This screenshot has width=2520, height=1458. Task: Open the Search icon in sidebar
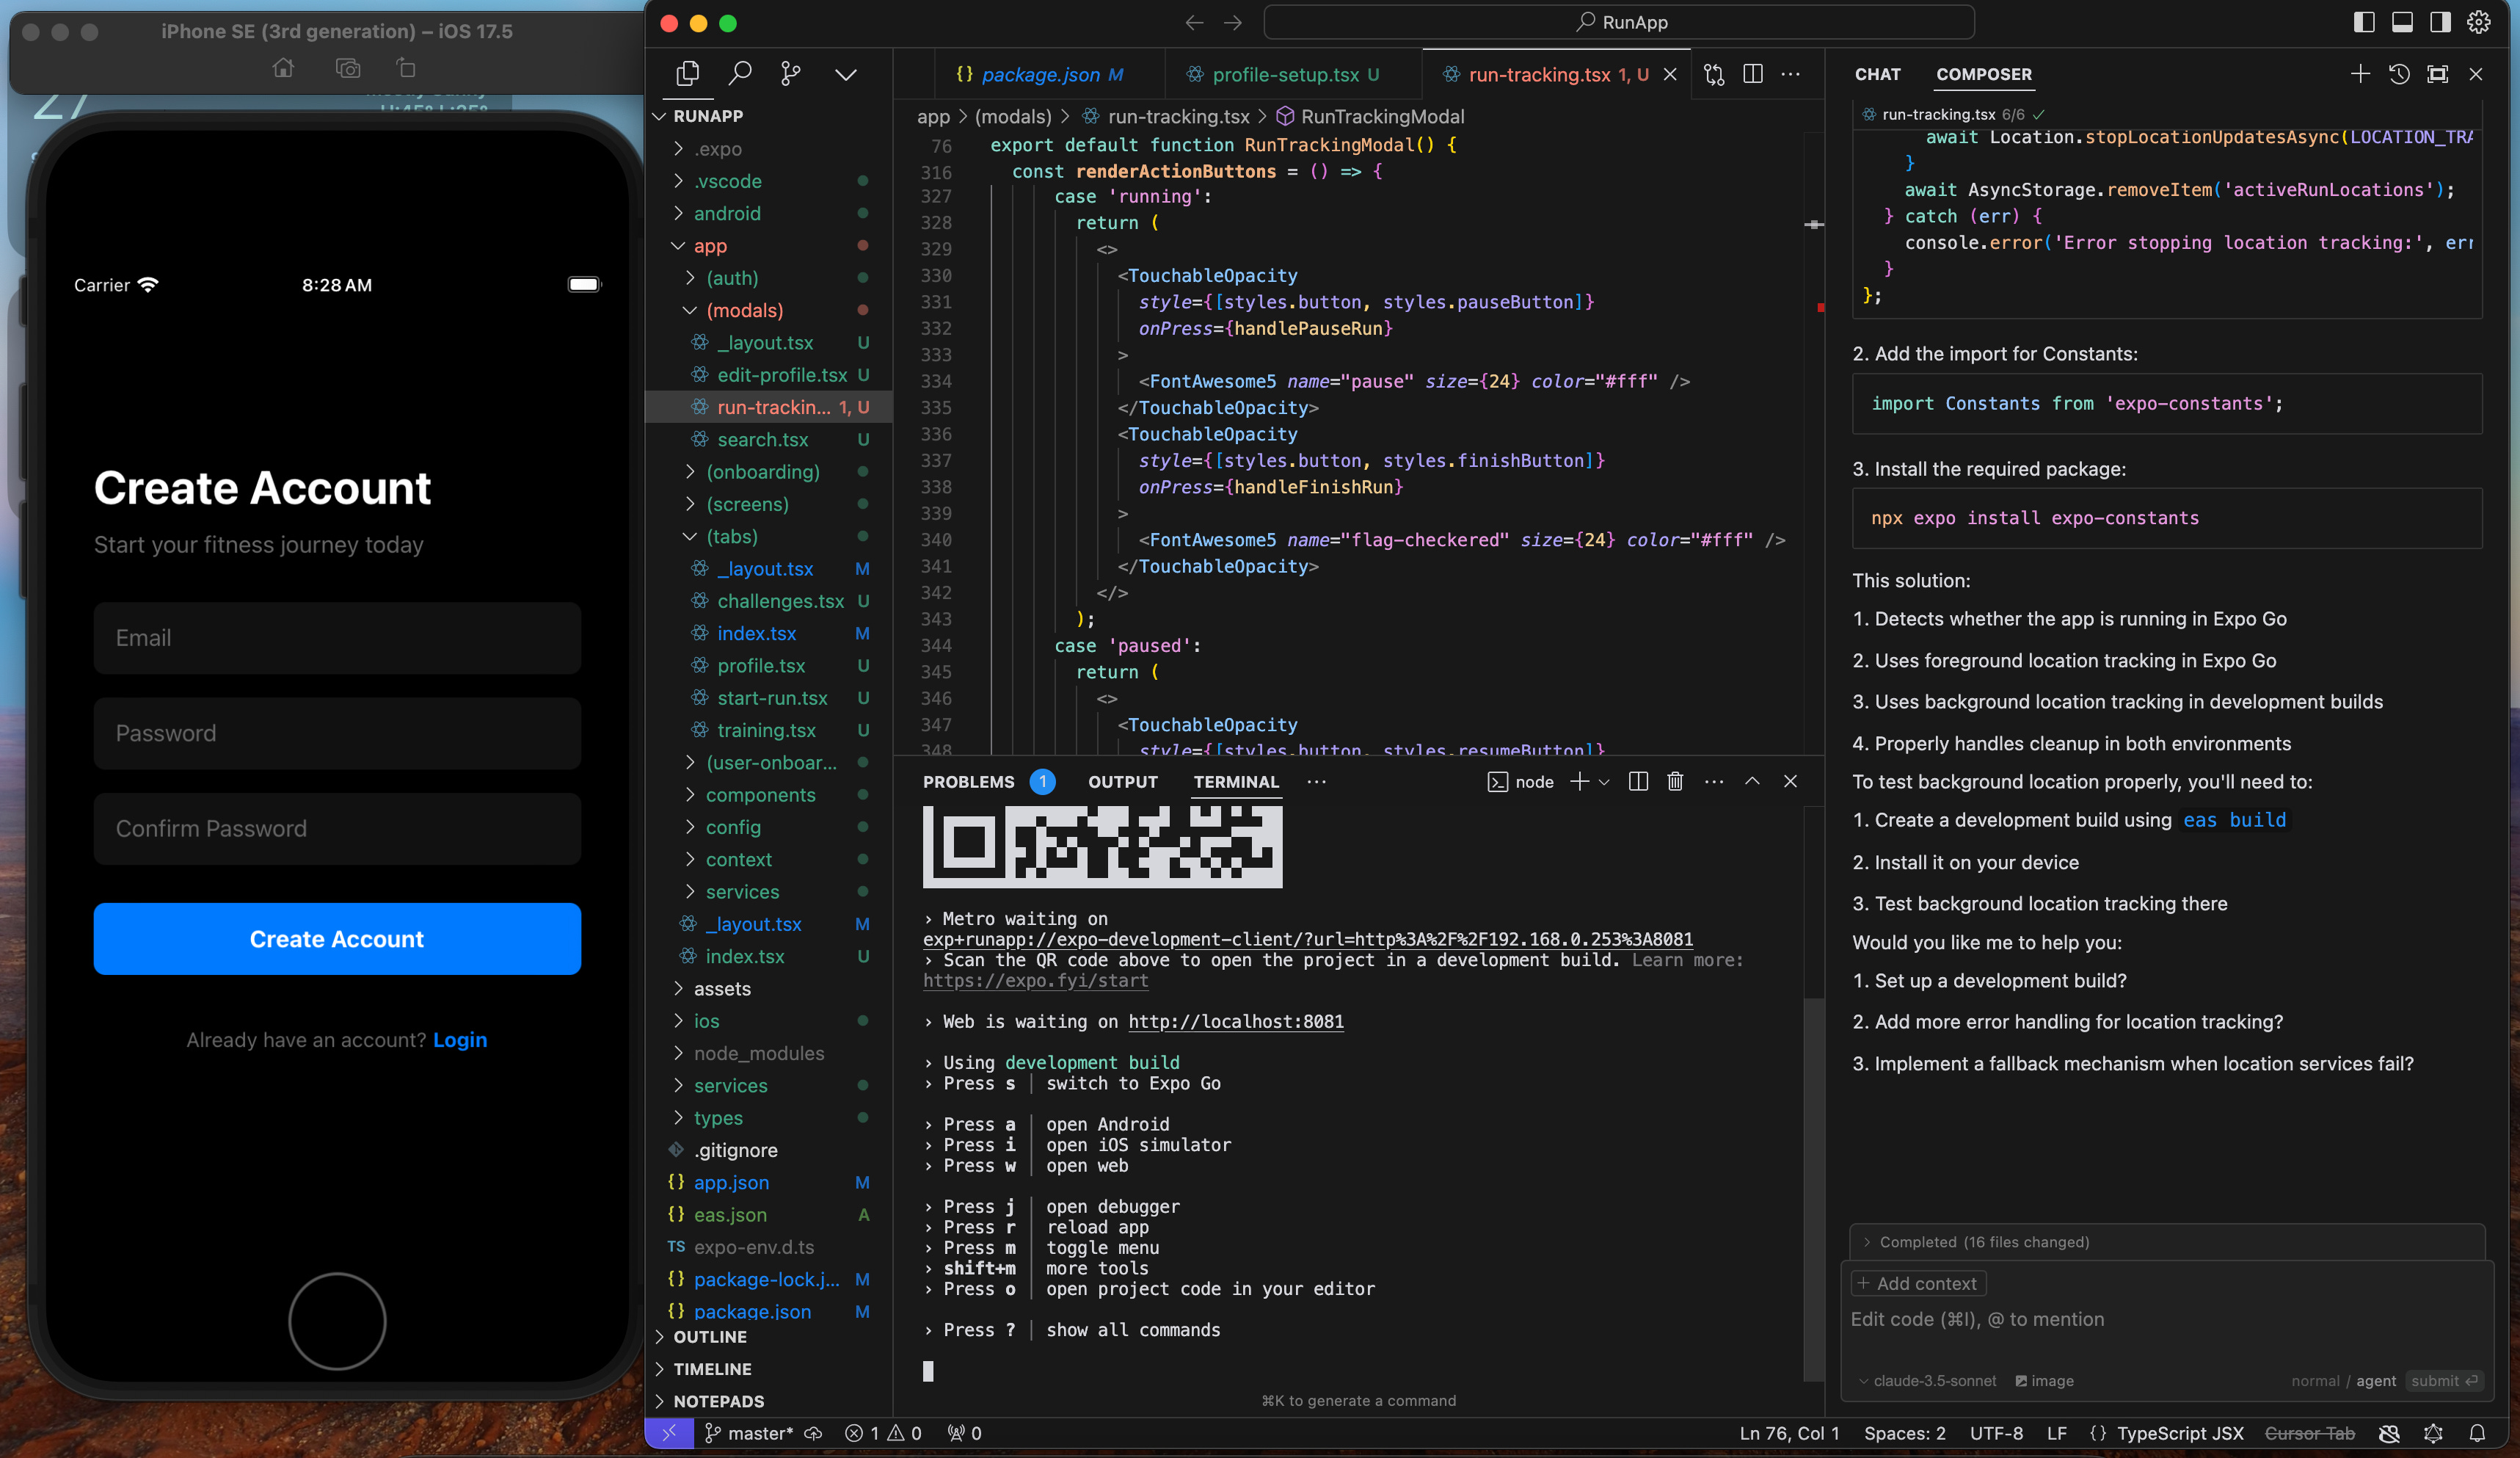740,74
